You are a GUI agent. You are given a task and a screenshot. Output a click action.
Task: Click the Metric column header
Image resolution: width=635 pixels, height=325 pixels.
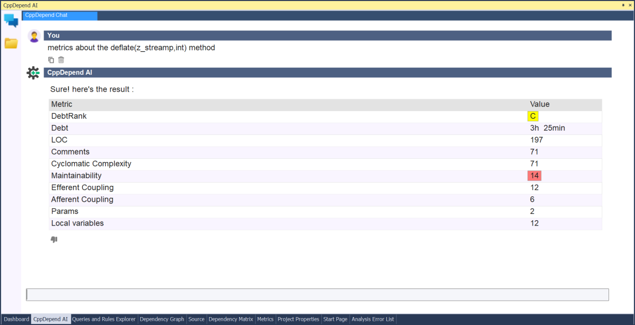pyautogui.click(x=62, y=104)
